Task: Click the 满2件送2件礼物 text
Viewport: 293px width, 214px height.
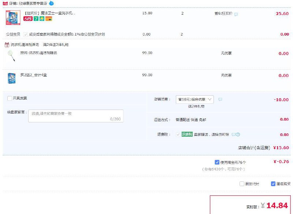Action: click(56, 45)
